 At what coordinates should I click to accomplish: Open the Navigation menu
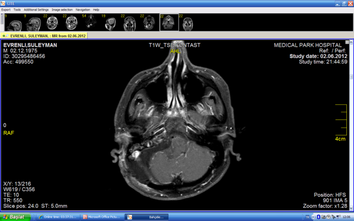(x=83, y=10)
